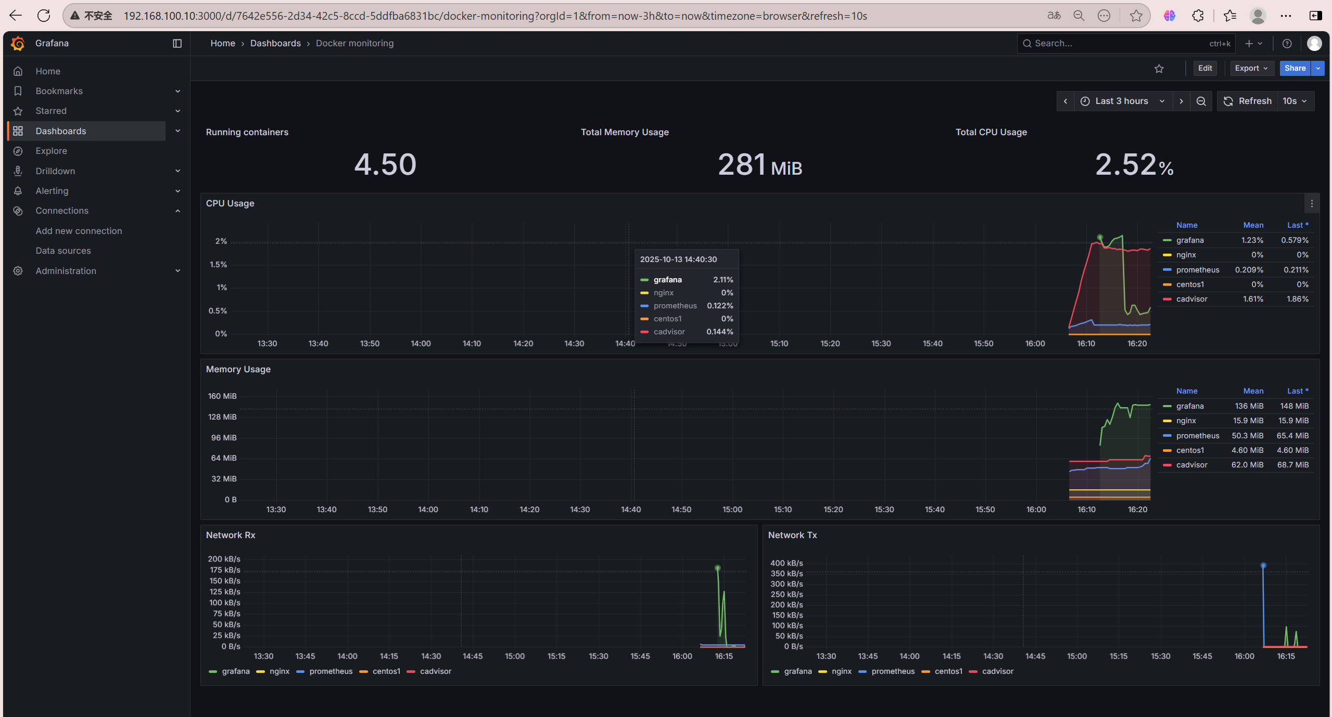Image resolution: width=1332 pixels, height=717 pixels.
Task: Toggle grafana series in CPU Usage legend
Action: pos(1189,240)
